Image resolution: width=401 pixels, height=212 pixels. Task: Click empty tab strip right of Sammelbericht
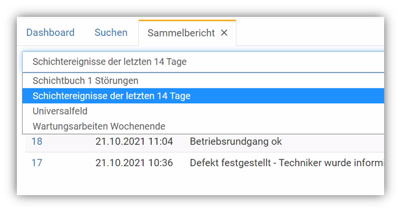click(x=310, y=33)
